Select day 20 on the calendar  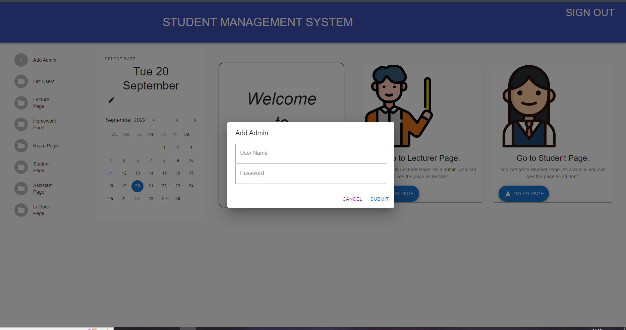tap(137, 186)
